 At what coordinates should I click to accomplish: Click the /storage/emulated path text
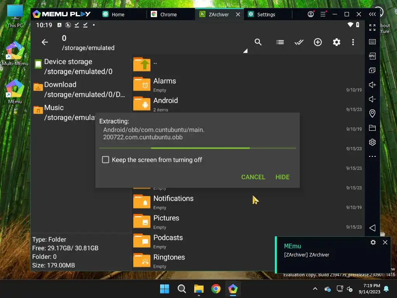tap(88, 48)
